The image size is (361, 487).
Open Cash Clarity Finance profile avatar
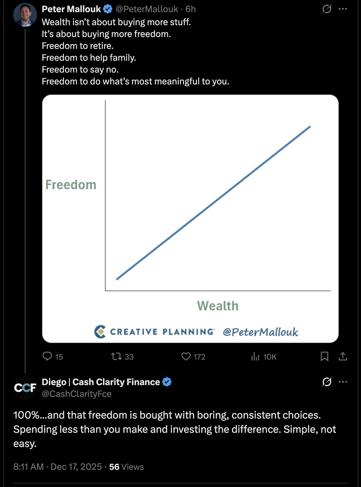click(25, 388)
